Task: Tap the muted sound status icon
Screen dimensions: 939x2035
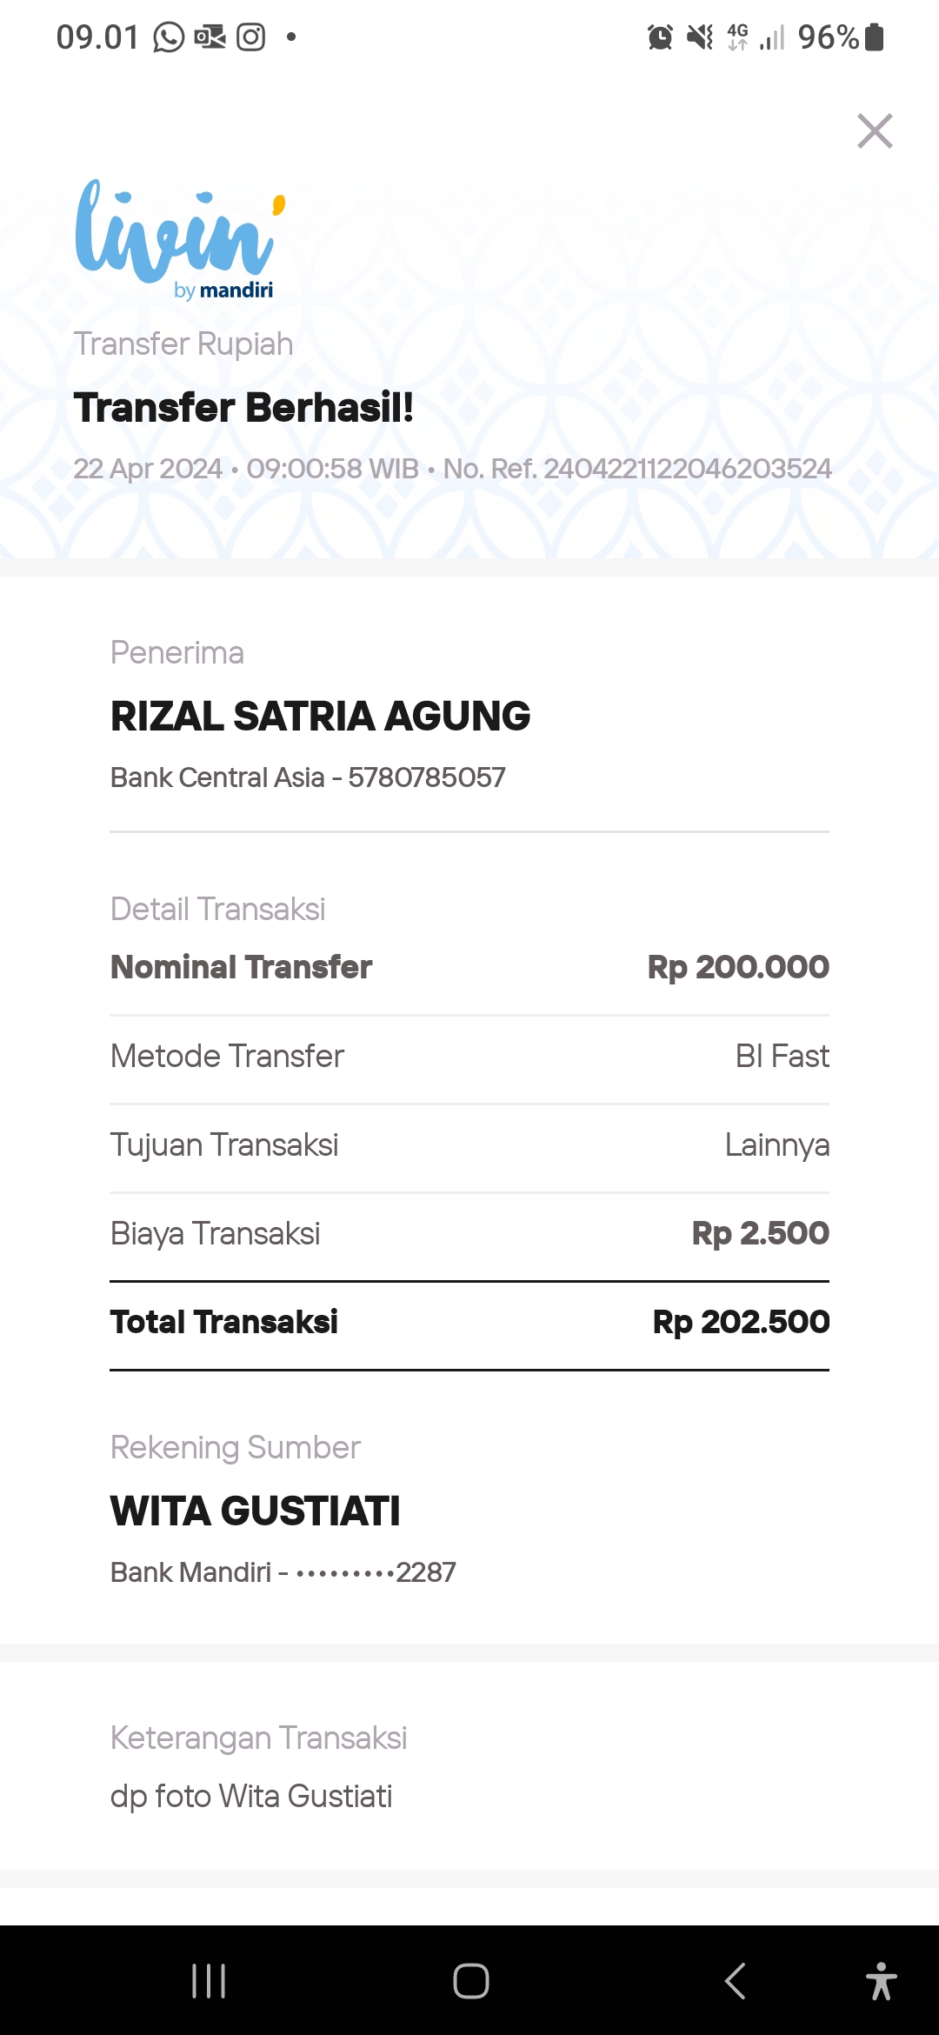Action: pyautogui.click(x=699, y=37)
